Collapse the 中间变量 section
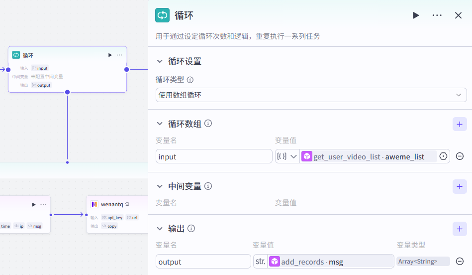Screen dimensions: 472x275 (x=160, y=186)
